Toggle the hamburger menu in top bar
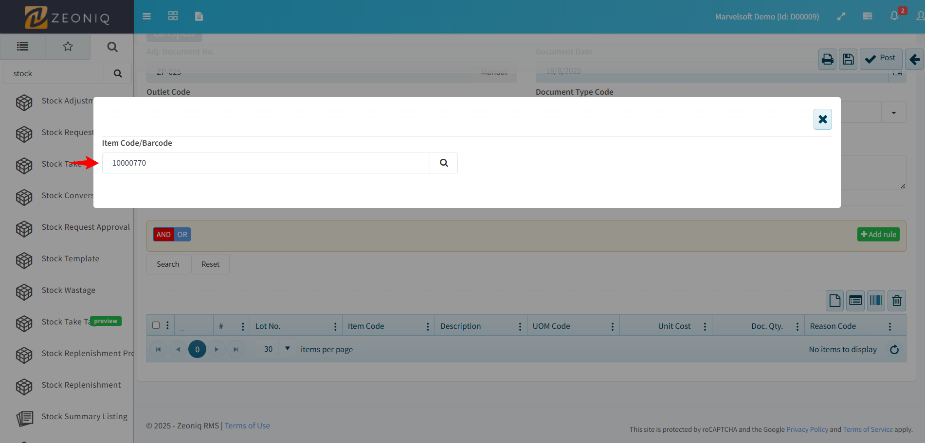 (x=146, y=17)
